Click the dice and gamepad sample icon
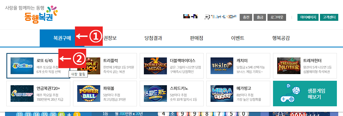This screenshot has width=343, height=116. click(290, 94)
